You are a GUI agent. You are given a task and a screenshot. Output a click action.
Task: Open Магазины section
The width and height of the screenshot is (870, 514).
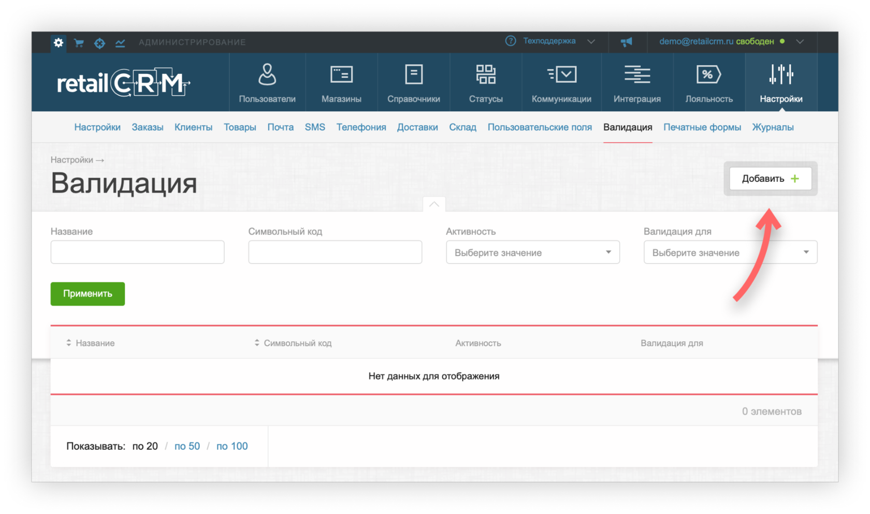click(341, 83)
